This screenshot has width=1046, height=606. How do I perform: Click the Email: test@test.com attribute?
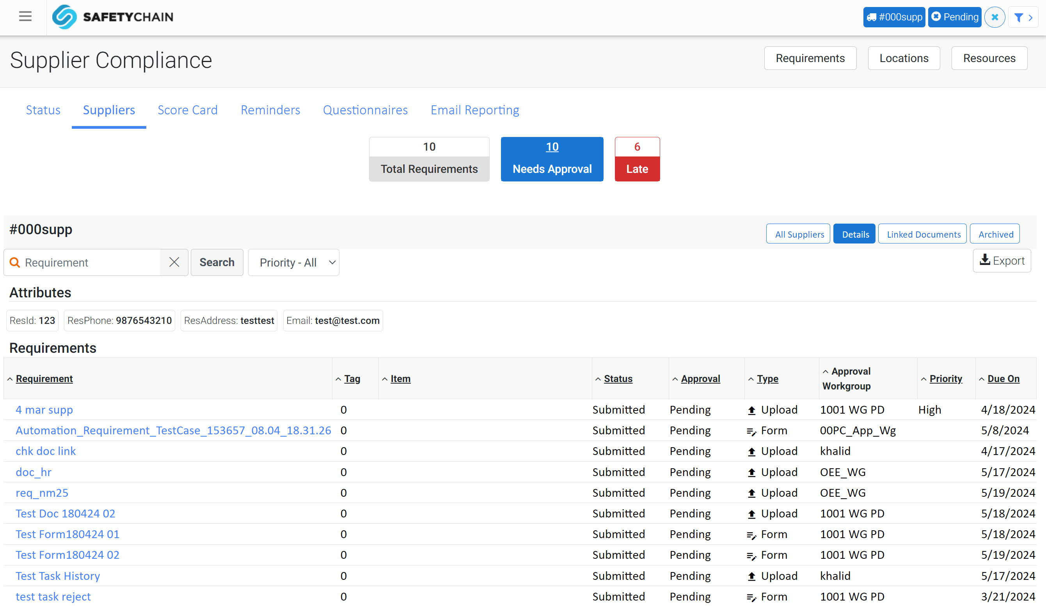pyautogui.click(x=333, y=320)
